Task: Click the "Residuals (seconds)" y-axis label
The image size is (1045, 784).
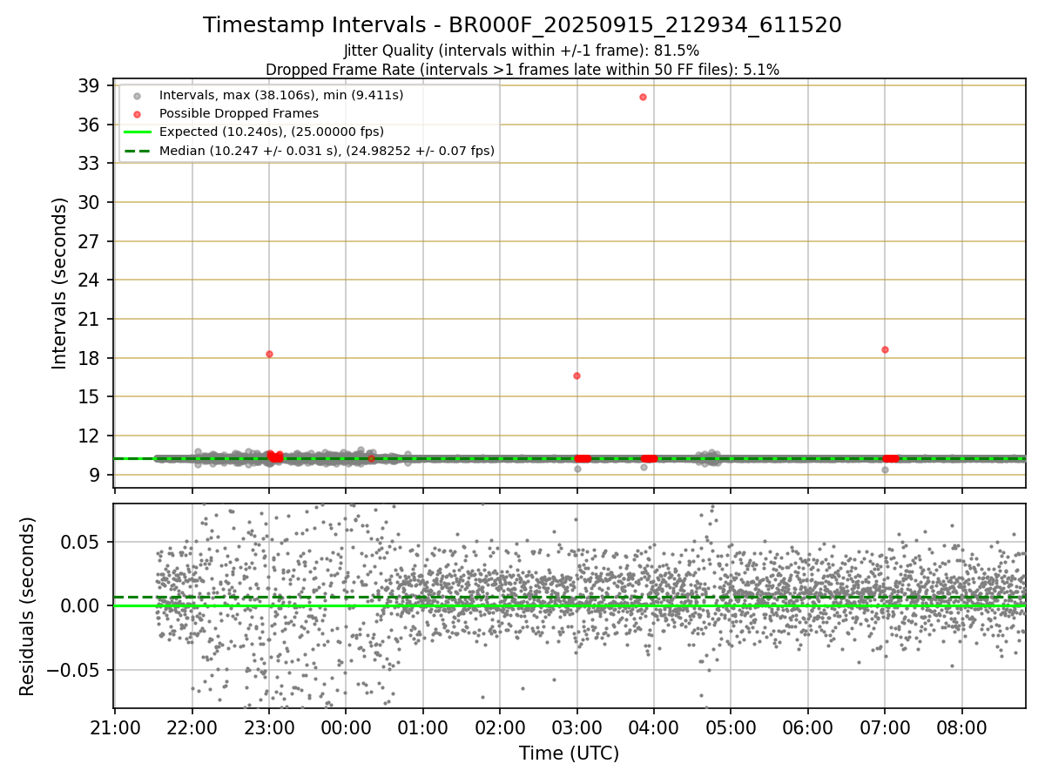Action: (x=28, y=606)
